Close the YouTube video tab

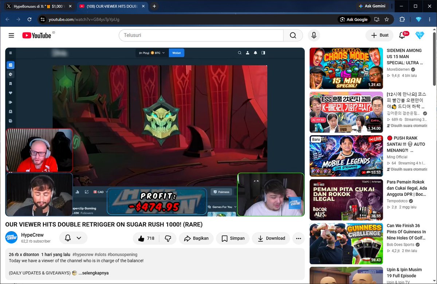pyautogui.click(x=143, y=7)
